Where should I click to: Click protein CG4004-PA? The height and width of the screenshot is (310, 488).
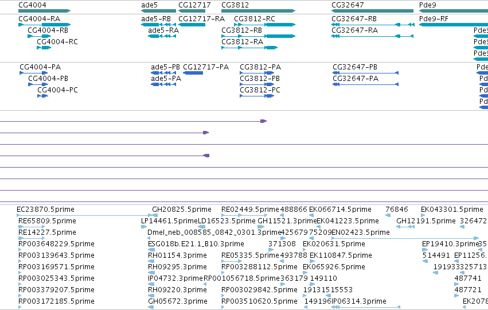(40, 67)
